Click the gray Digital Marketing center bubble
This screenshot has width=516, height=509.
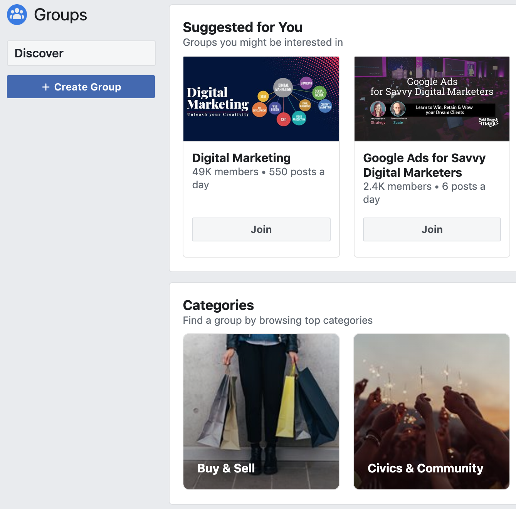pos(283,87)
